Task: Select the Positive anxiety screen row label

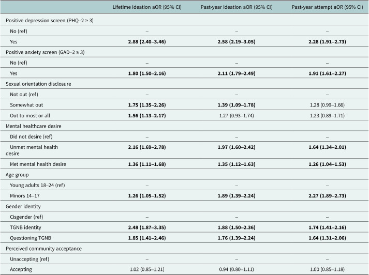Action: [x=45, y=52]
